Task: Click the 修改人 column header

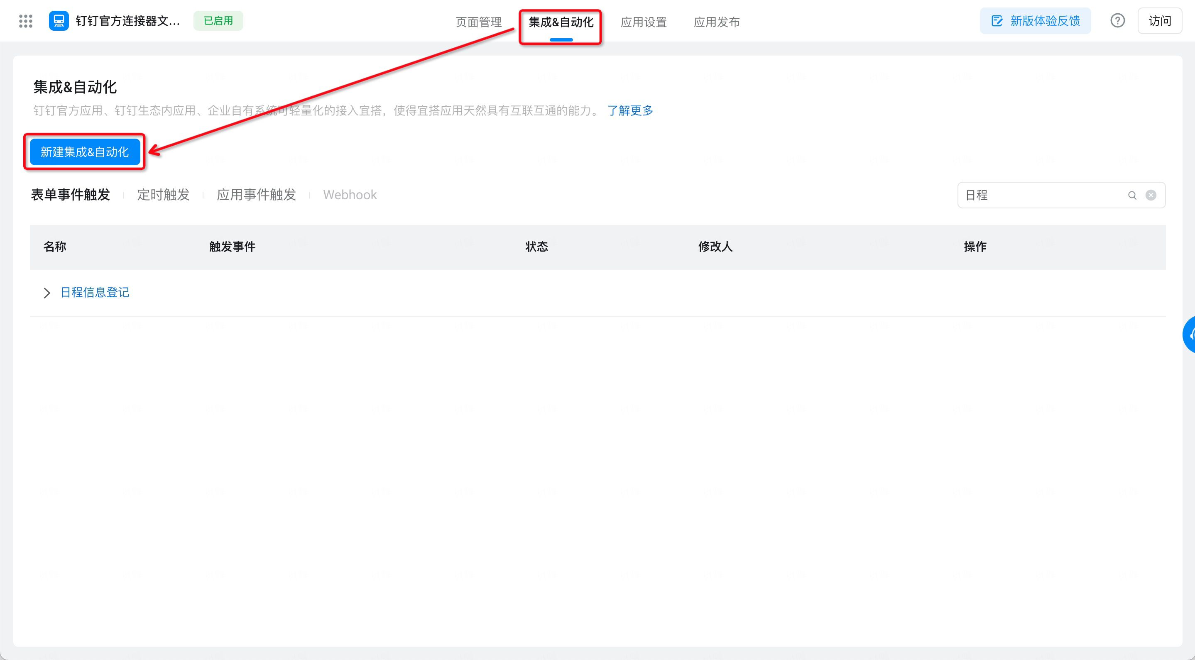Action: pyautogui.click(x=715, y=247)
